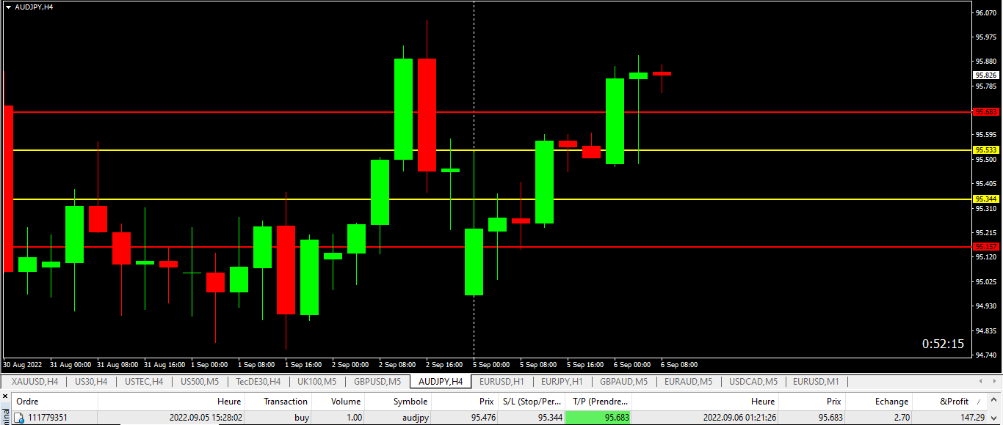Click the 94.740 price scale label
The image size is (1003, 425).
pyautogui.click(x=985, y=355)
